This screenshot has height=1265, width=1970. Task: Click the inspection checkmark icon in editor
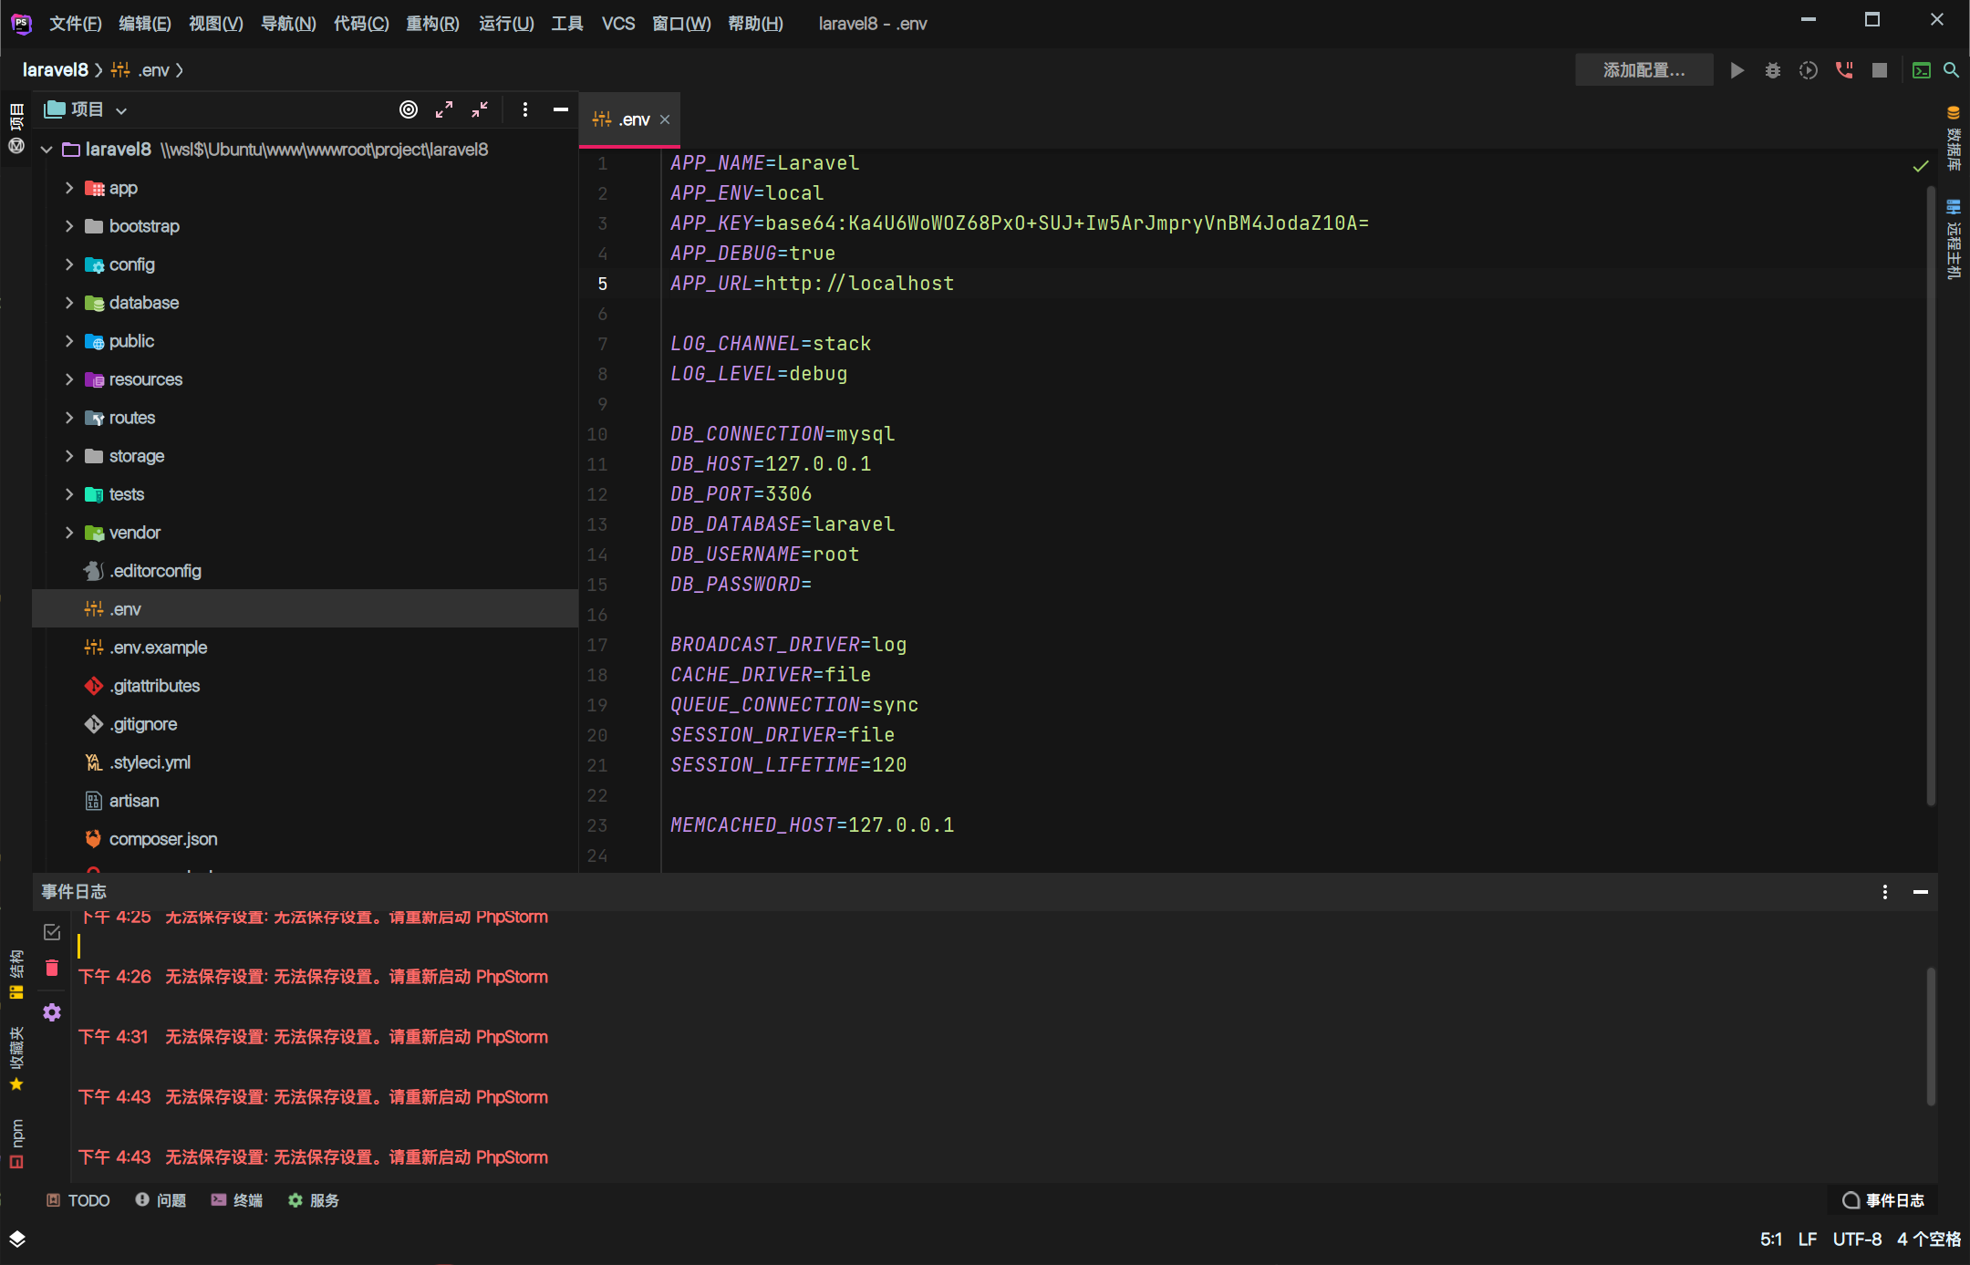click(x=1921, y=166)
